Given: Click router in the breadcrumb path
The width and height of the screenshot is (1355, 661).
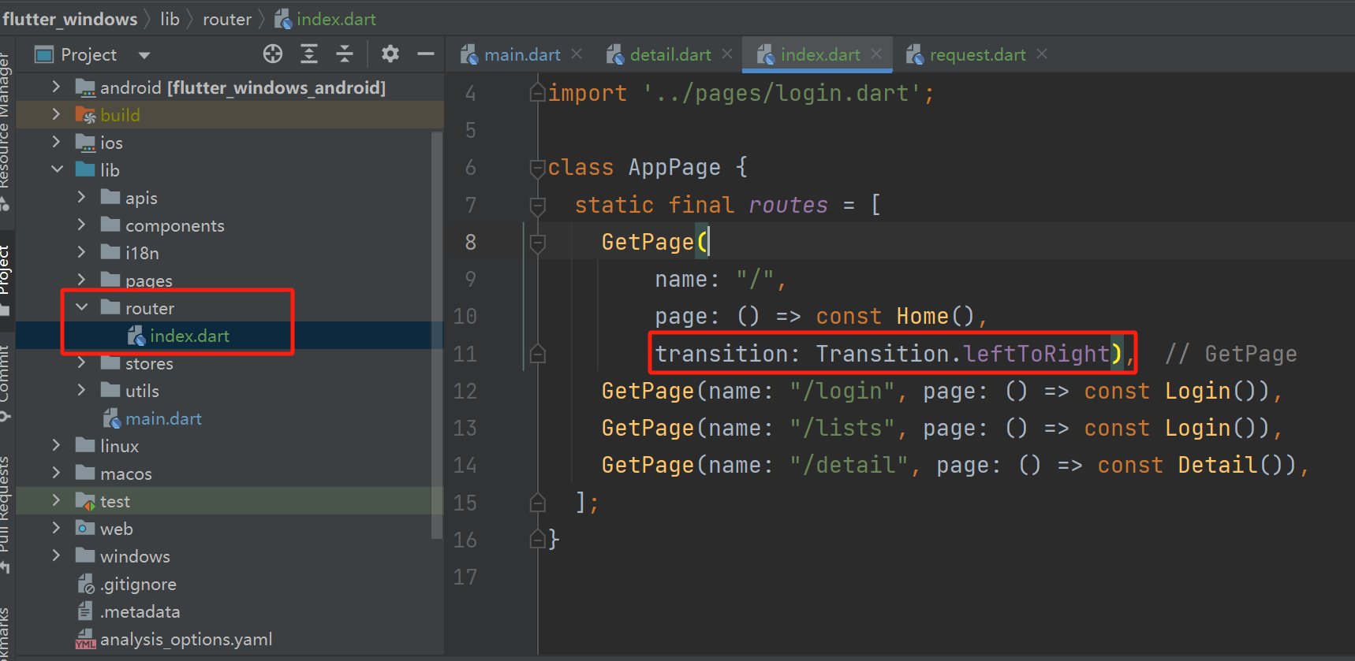Looking at the screenshot, I should pyautogui.click(x=227, y=19).
